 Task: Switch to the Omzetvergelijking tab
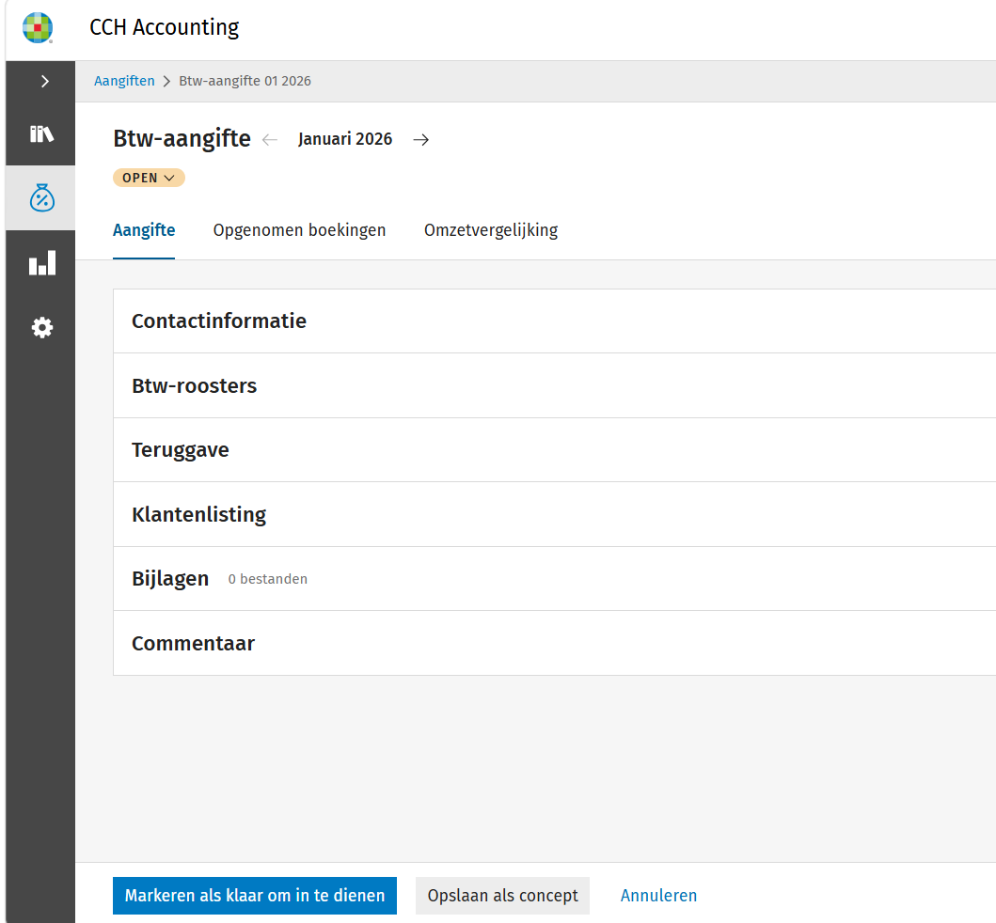(491, 229)
